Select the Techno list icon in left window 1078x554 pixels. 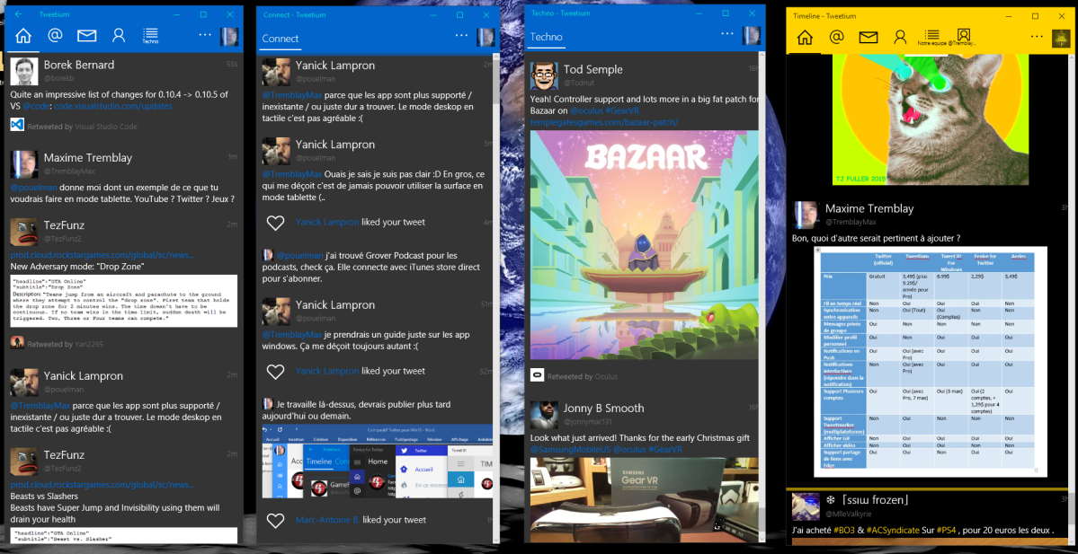[x=150, y=36]
